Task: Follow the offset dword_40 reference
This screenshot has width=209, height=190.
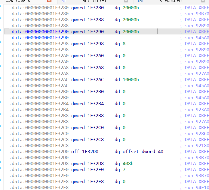Action: point(152,152)
